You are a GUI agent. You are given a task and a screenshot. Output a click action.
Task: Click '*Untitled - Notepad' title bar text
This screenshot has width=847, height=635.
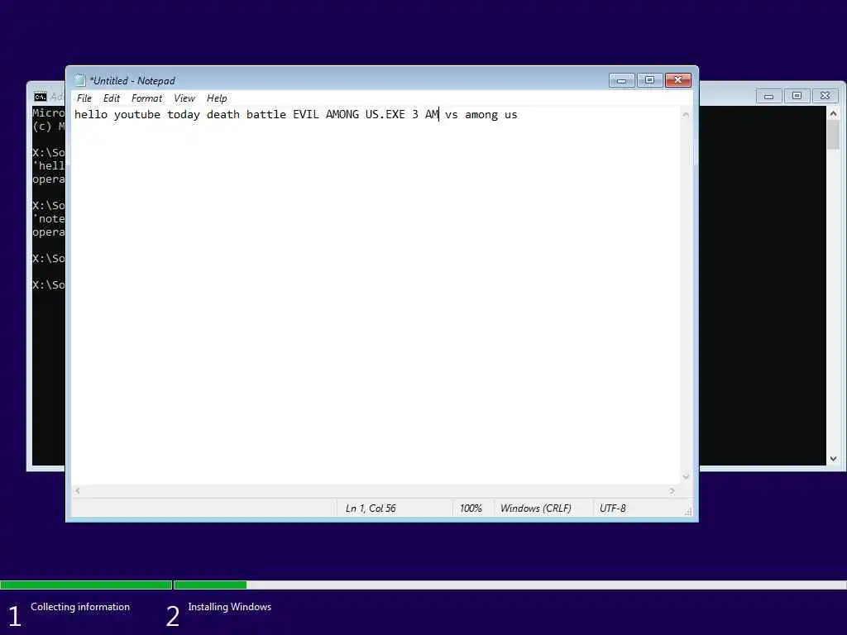tap(132, 81)
